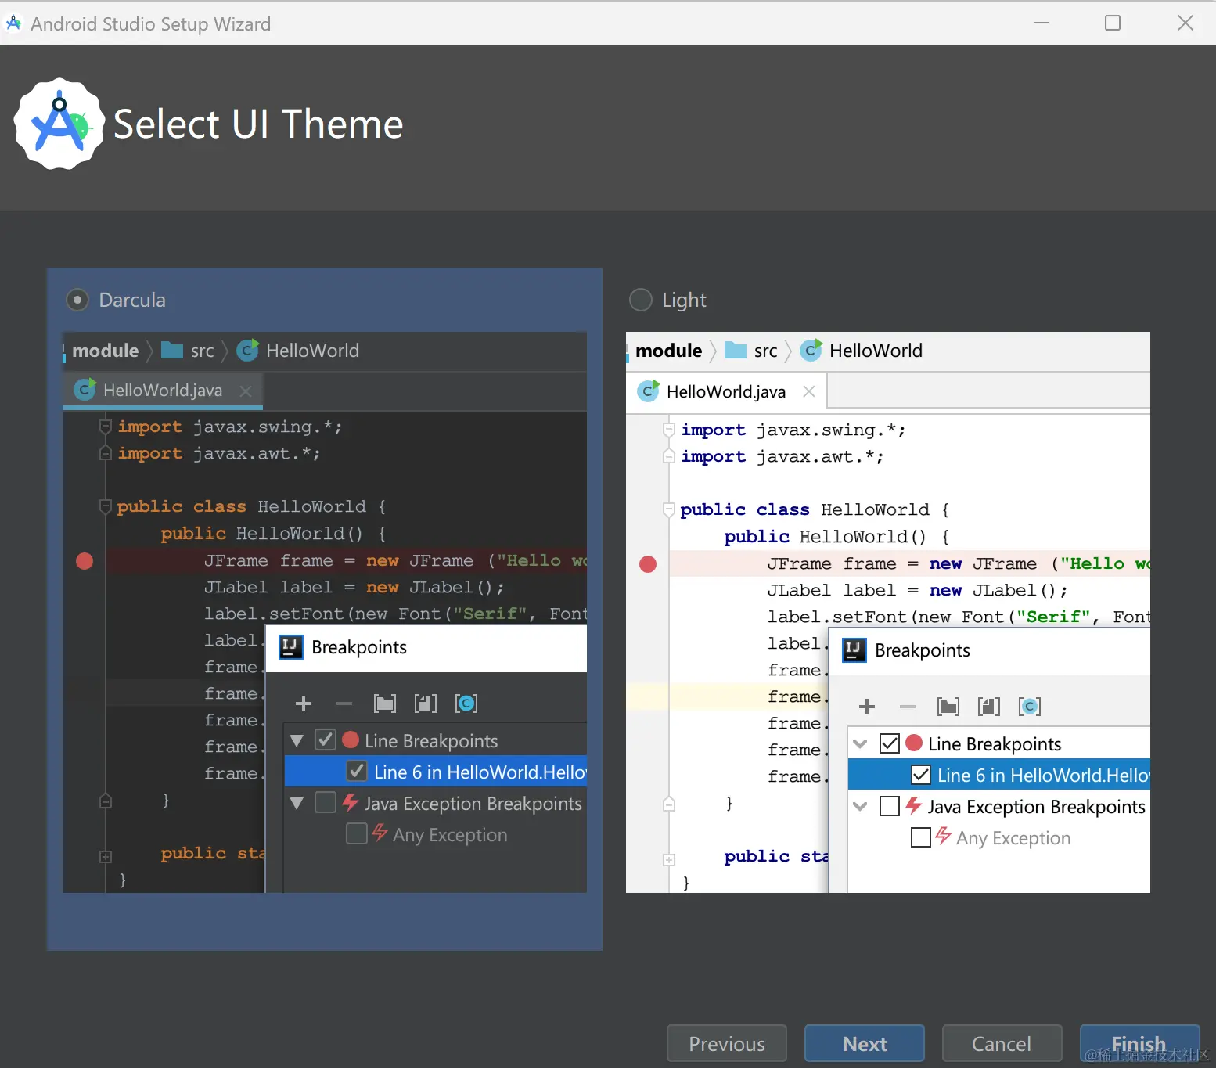The image size is (1216, 1069).
Task: Select the Darcula theme radio button
Action: coord(77,300)
